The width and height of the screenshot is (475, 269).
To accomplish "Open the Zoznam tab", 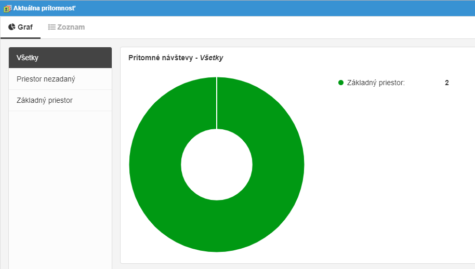I will (67, 27).
